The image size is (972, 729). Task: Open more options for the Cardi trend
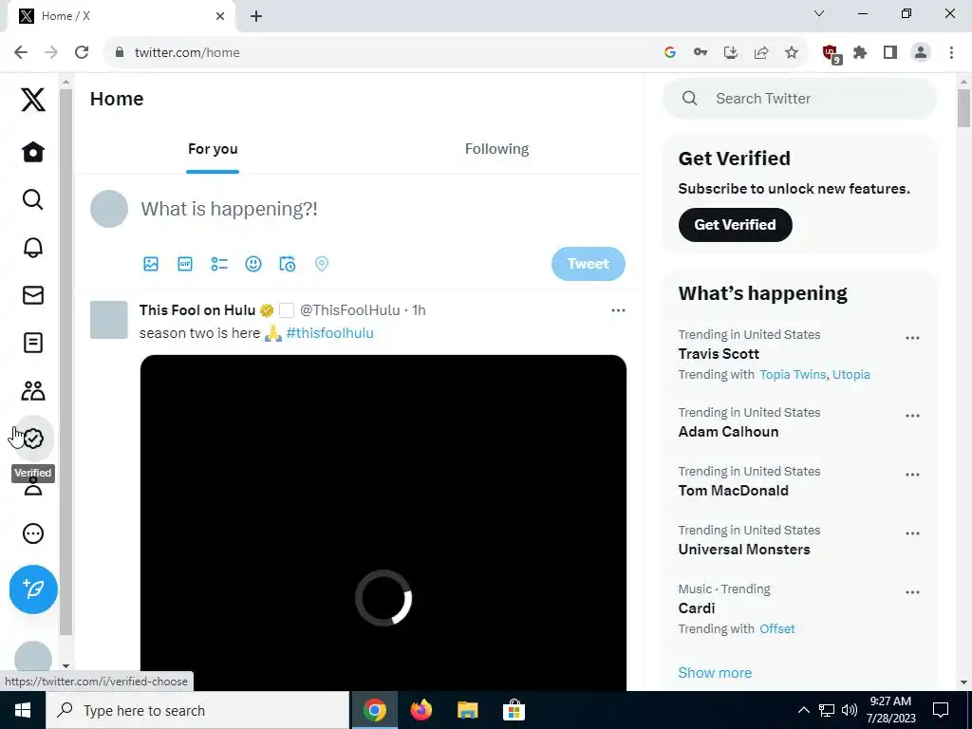[x=912, y=592]
